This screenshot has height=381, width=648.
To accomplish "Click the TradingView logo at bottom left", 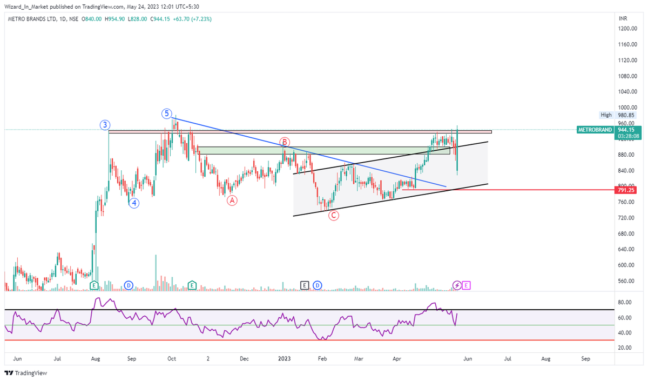I will tap(25, 373).
